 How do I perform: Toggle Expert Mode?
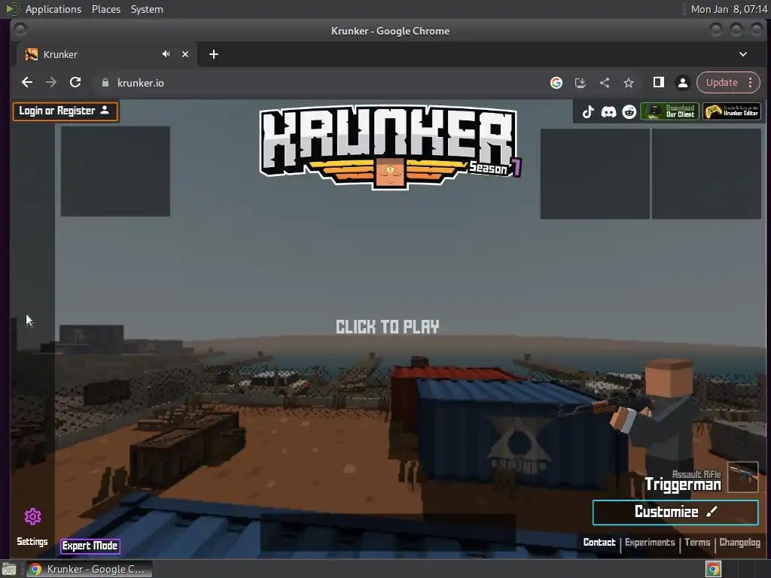point(90,546)
